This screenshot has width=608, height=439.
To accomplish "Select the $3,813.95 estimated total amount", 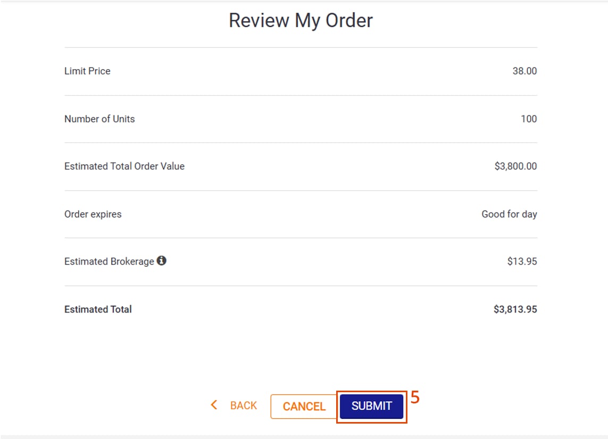I will [x=515, y=309].
